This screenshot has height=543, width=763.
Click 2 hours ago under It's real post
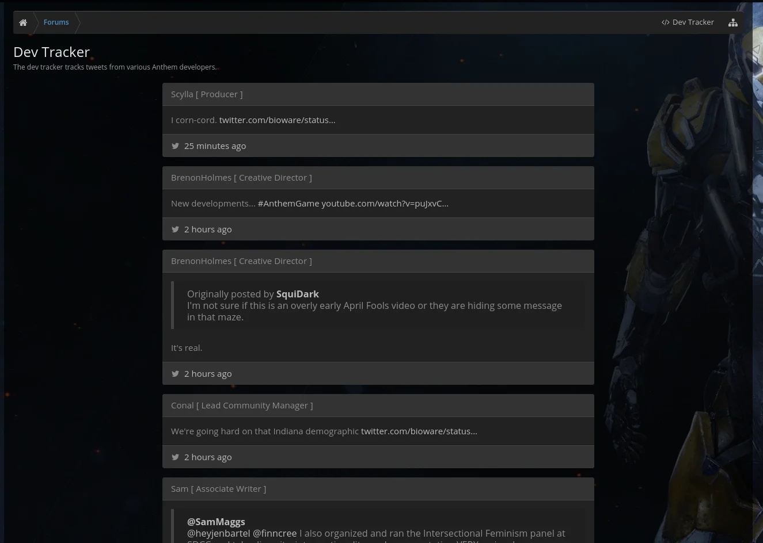tap(208, 374)
